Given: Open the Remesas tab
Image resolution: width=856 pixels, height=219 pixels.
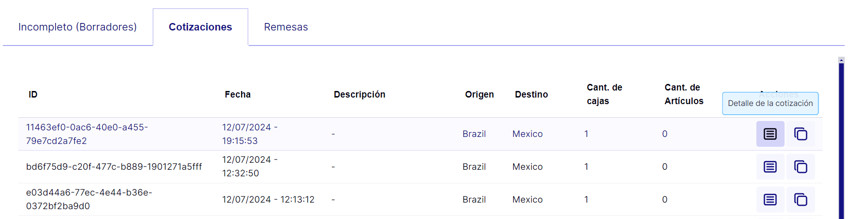Looking at the screenshot, I should click(x=286, y=27).
